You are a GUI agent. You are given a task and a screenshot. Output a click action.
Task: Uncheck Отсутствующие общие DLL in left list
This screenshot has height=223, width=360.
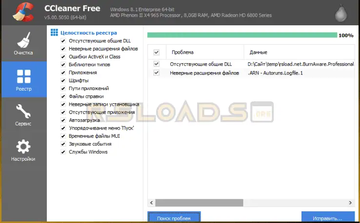click(63, 41)
